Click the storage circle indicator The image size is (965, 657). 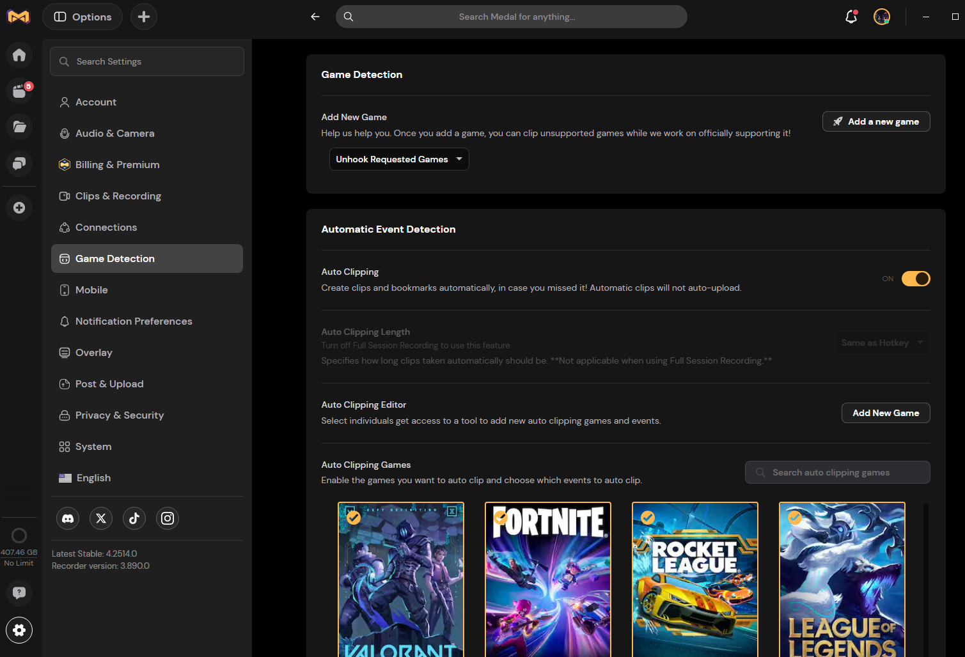(19, 536)
